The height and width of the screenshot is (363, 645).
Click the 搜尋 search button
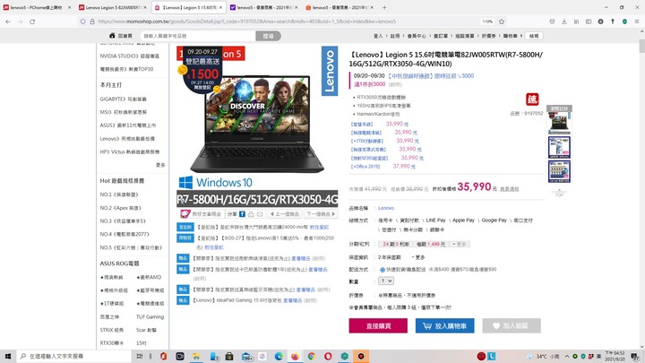tap(268, 36)
